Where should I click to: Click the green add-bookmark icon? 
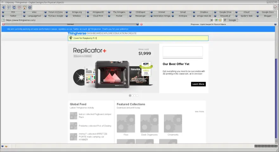[x=216, y=20]
